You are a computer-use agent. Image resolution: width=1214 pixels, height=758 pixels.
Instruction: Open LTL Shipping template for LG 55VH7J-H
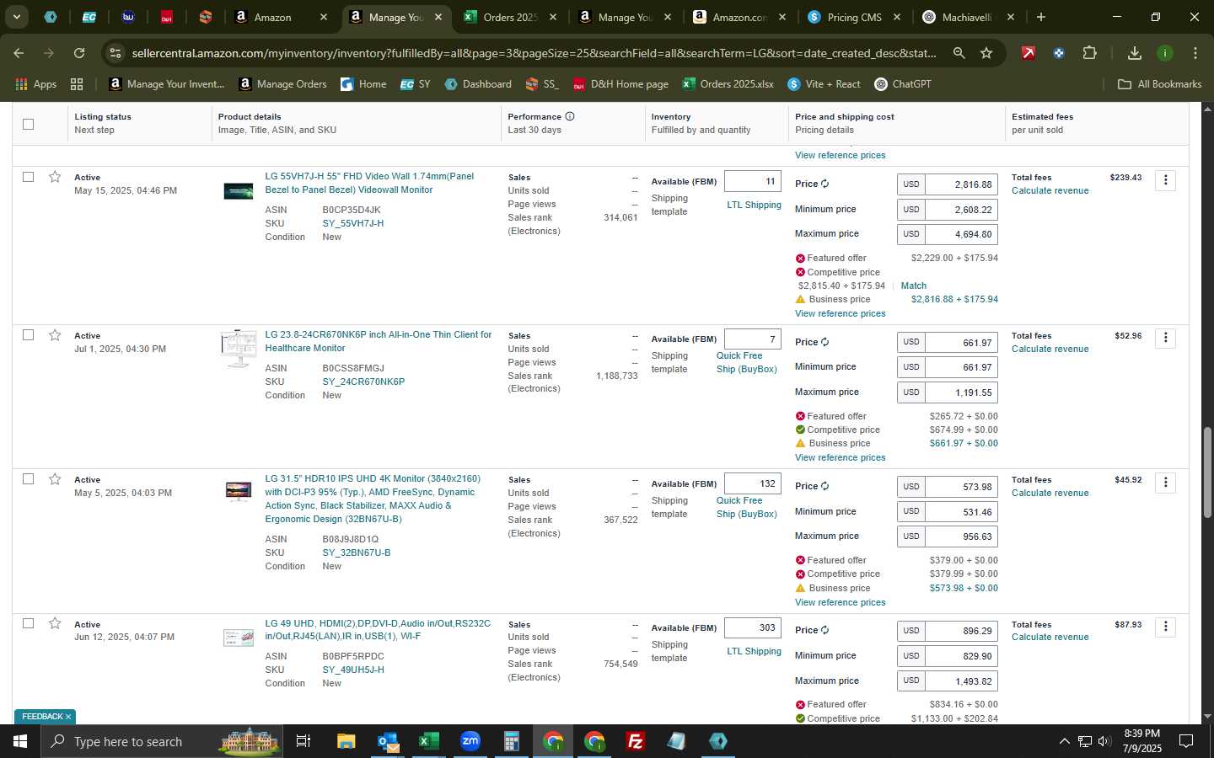[754, 205]
